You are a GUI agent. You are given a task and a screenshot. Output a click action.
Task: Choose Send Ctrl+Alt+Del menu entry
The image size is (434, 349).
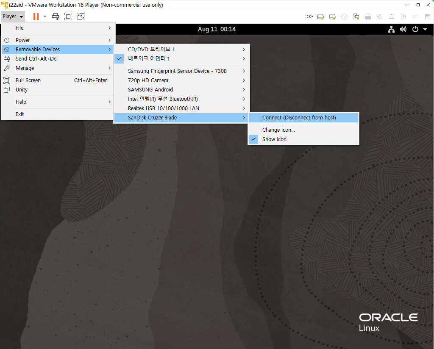pos(58,59)
